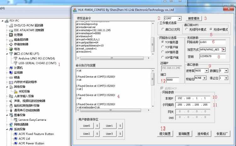Open the 波特率 9600 dropdown
Image resolution: width=236 pixels, height=146 pixels.
207,71
